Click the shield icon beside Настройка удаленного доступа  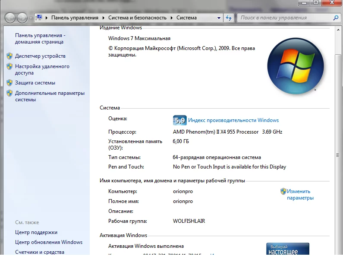9,66
